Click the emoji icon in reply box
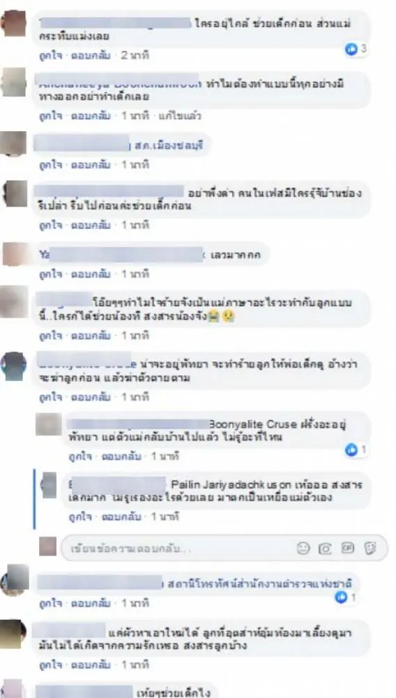This screenshot has height=698, width=396. tap(303, 549)
